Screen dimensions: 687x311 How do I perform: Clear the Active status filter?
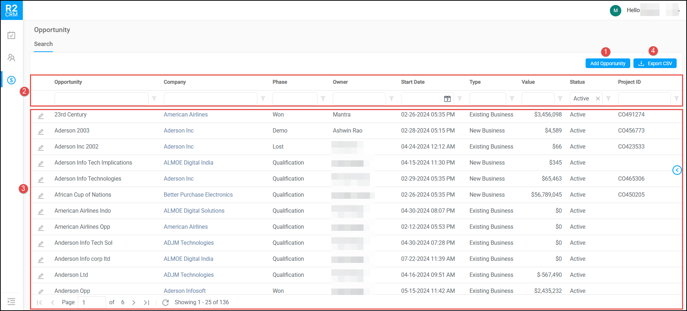click(x=598, y=99)
